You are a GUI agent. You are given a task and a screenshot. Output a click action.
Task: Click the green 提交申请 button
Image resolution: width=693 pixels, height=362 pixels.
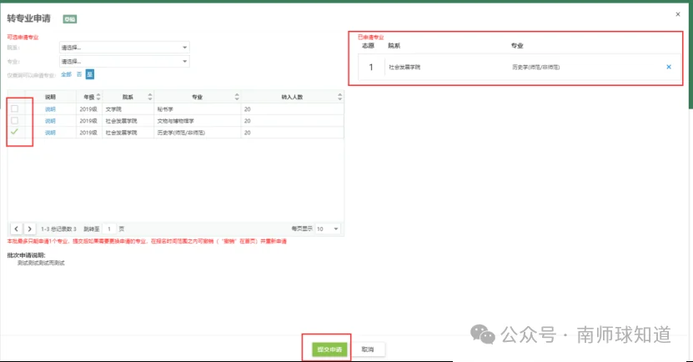pos(329,349)
